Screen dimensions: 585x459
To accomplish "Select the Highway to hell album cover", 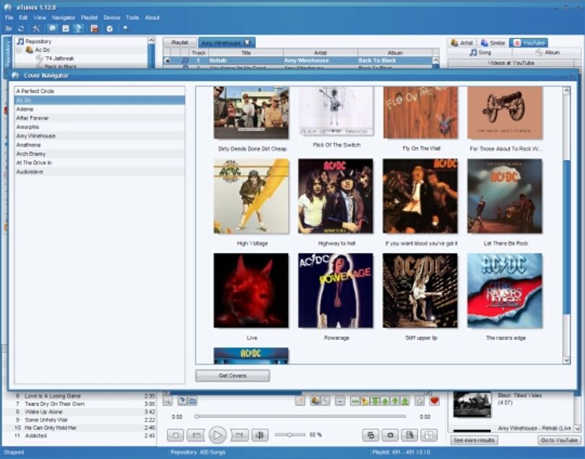I will [x=335, y=196].
